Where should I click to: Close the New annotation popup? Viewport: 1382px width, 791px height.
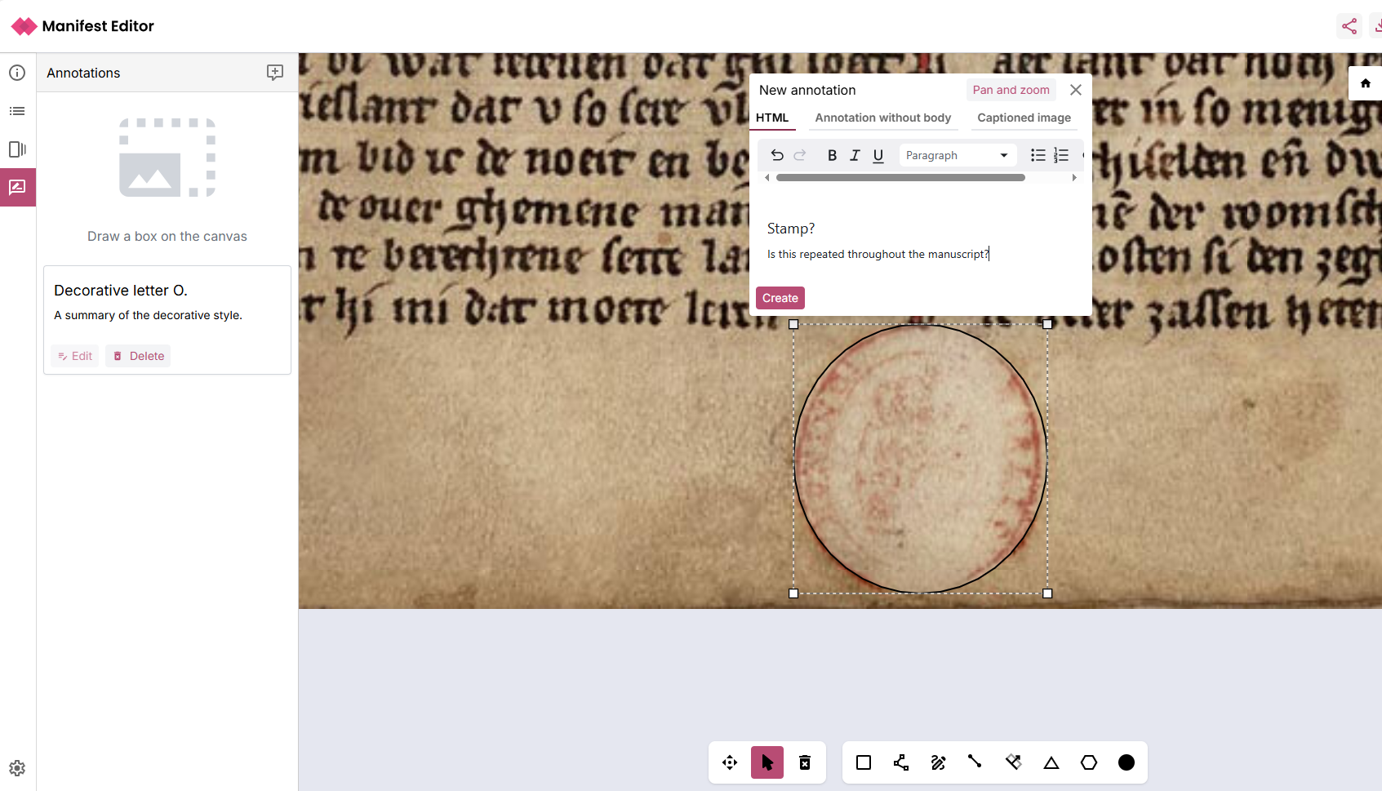point(1075,90)
